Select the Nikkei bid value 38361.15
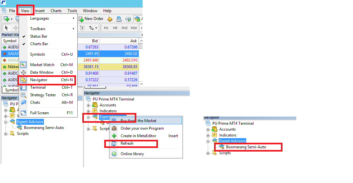 pos(91,67)
